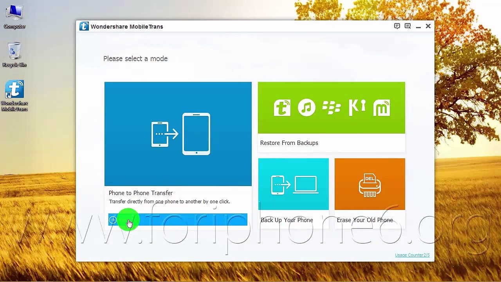Click the last 'm' backup icon in green tile
This screenshot has width=501, height=282.
(382, 108)
